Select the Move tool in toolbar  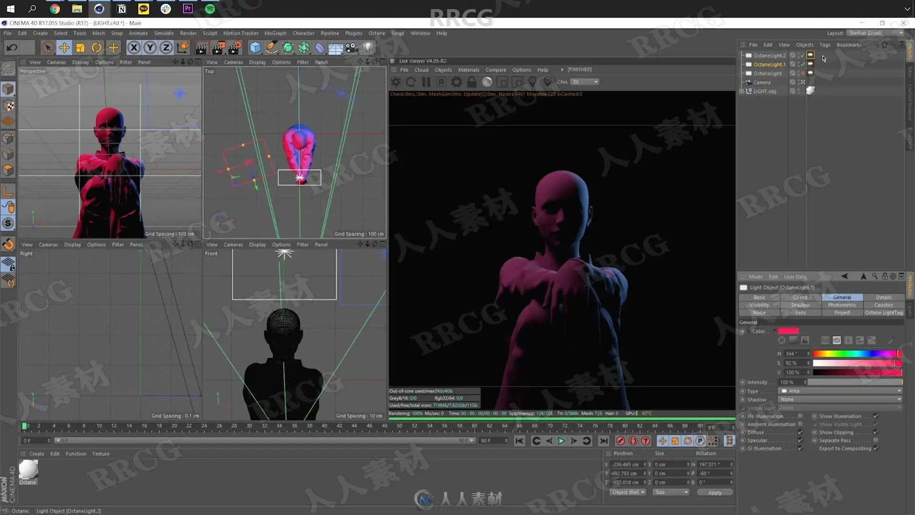click(x=64, y=47)
